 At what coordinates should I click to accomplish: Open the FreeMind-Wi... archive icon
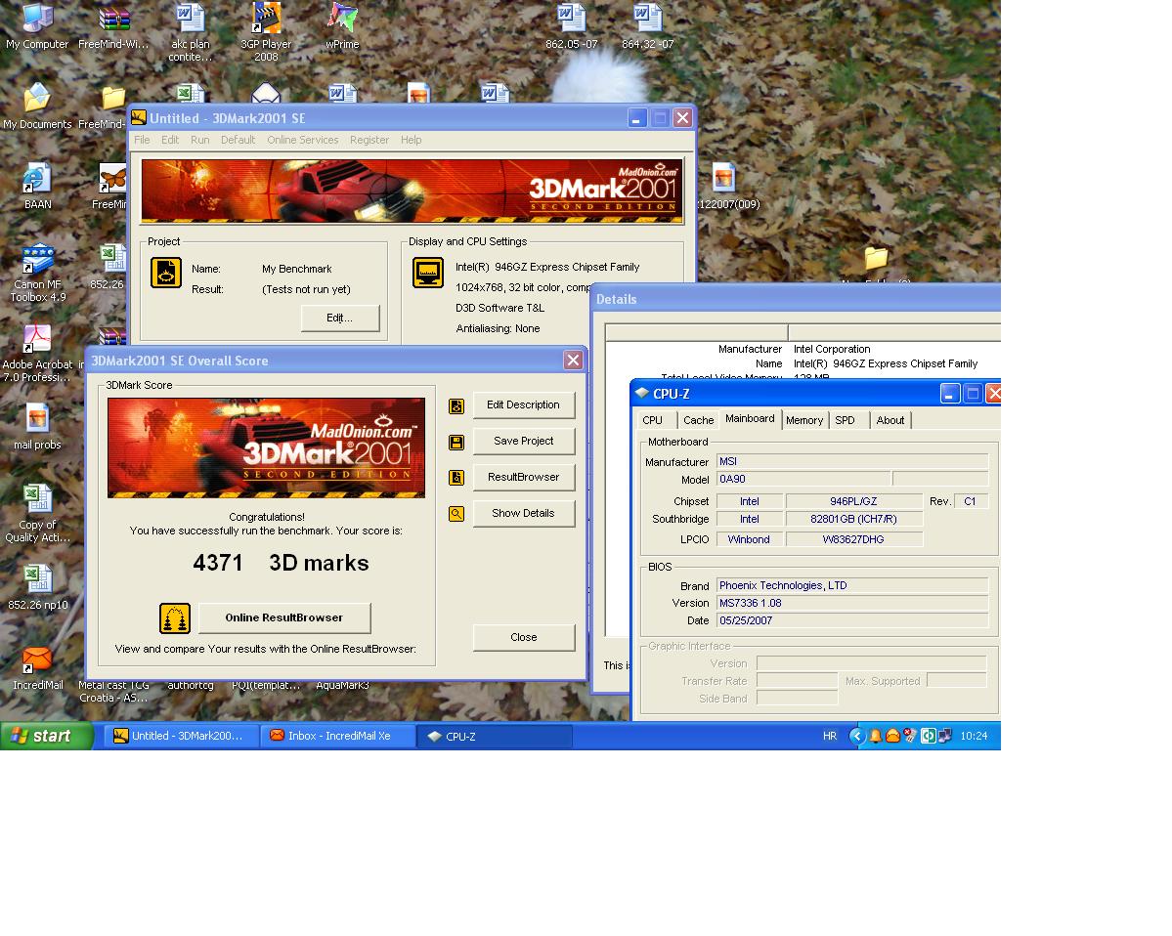pos(113,26)
